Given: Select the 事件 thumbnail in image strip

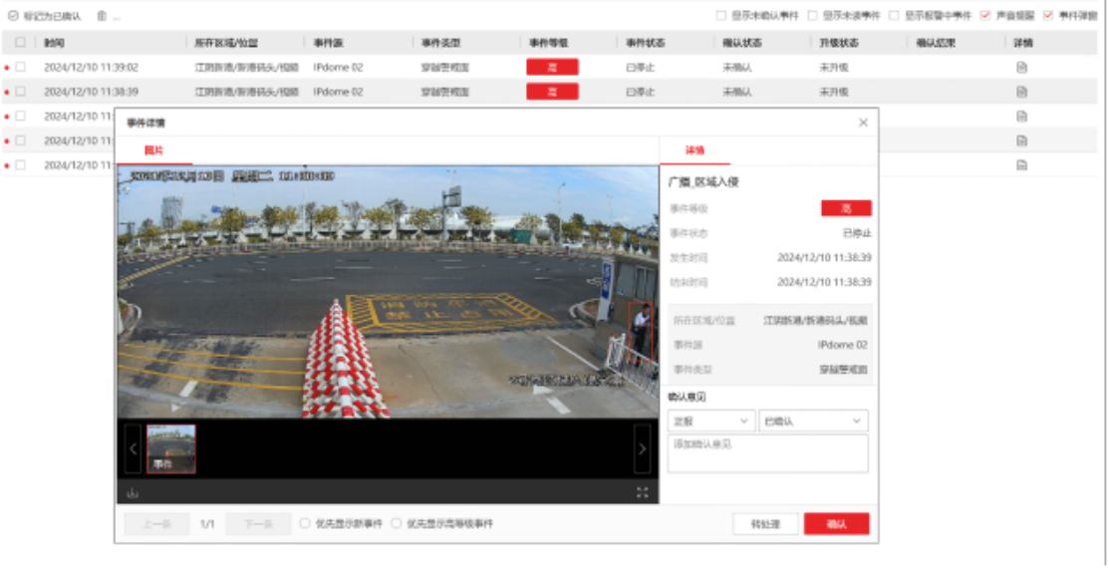Looking at the screenshot, I should point(171,448).
